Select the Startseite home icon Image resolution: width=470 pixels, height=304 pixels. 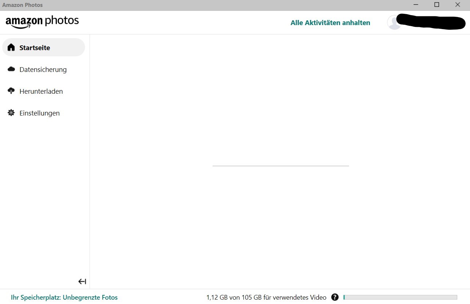pyautogui.click(x=11, y=47)
